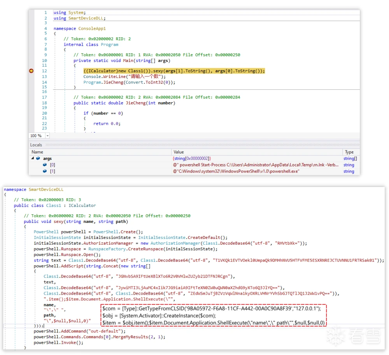Click the 'PowerShell.Create()' statement
This screenshot has width=389, height=355.
point(88,232)
